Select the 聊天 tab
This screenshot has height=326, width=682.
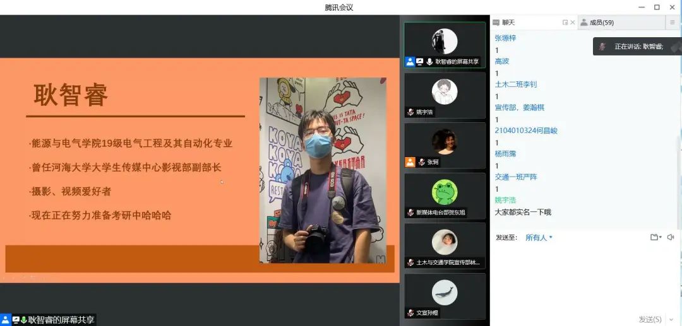pyautogui.click(x=508, y=23)
